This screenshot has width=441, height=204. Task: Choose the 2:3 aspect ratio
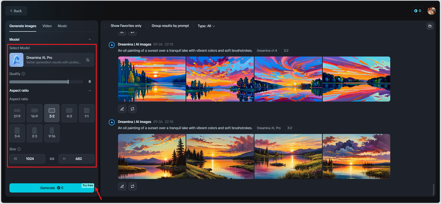pyautogui.click(x=34, y=133)
